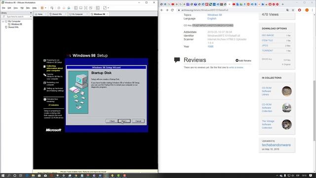Click the stretch guest display icon
The height and width of the screenshot is (178, 316).
[105, 8]
